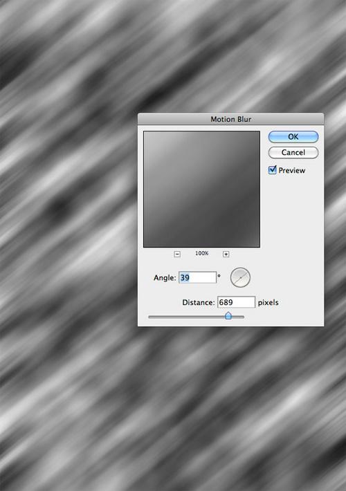Click inside the Distance input field
The width and height of the screenshot is (346, 491).
(236, 302)
